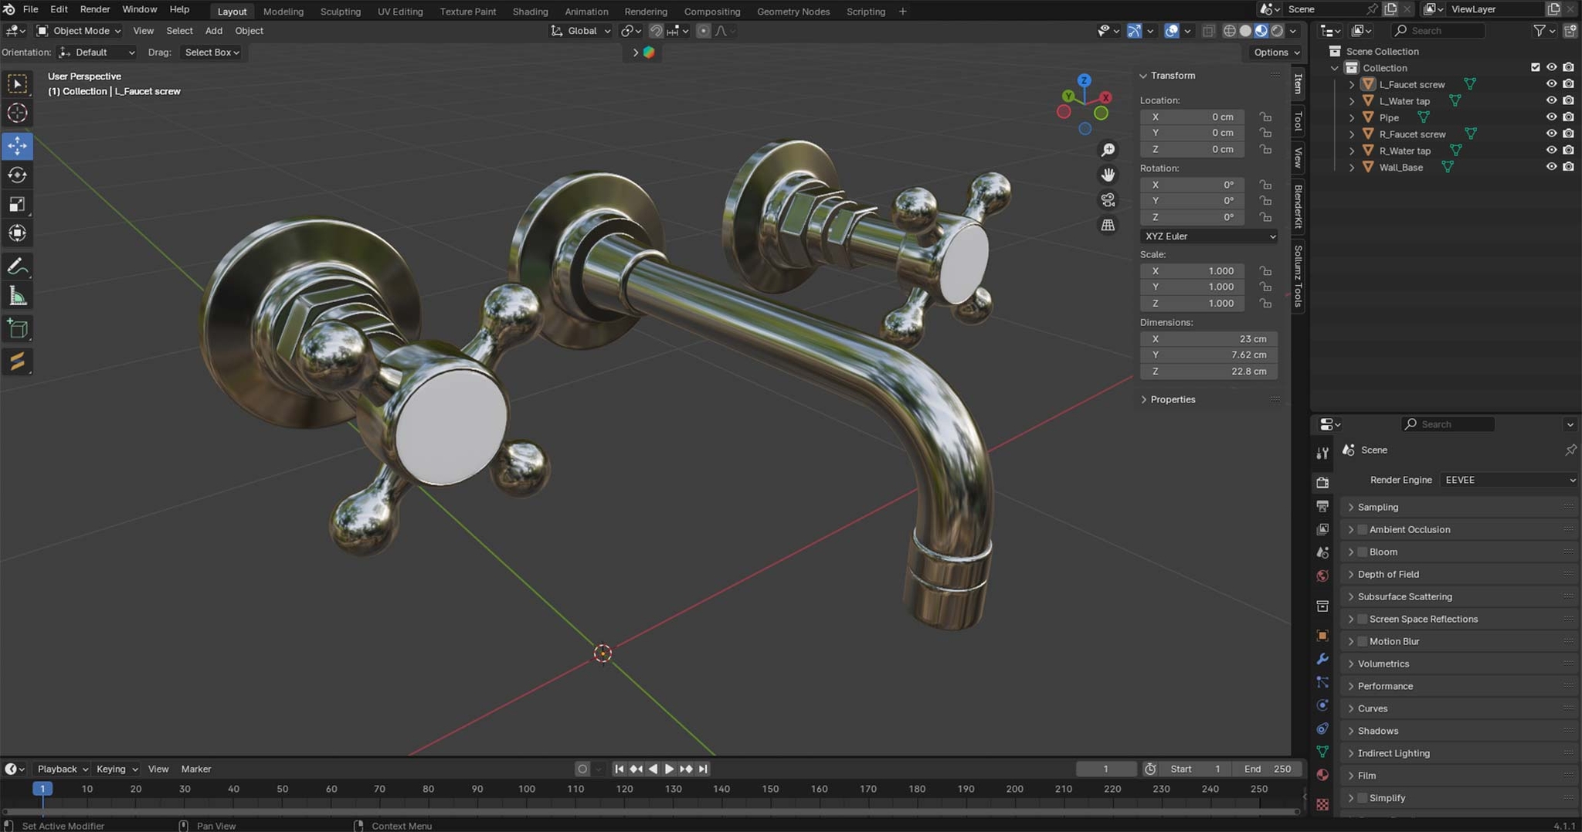Hide Wall_Base in viewport

[1551, 167]
